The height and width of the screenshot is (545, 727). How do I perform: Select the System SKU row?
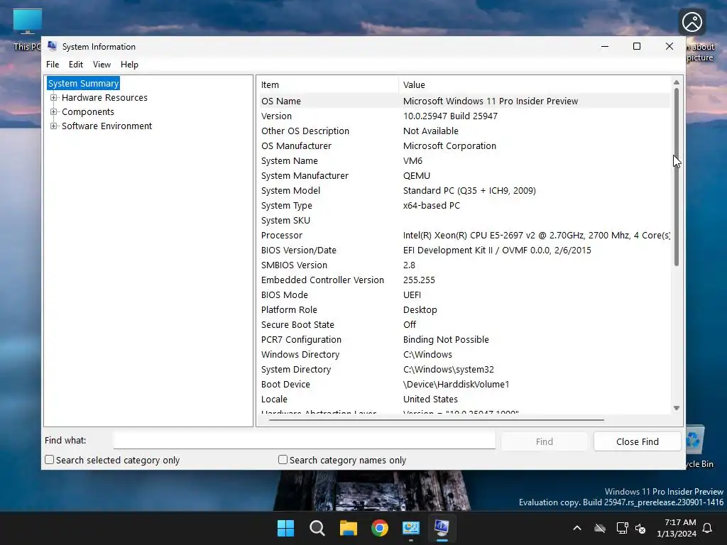point(465,220)
